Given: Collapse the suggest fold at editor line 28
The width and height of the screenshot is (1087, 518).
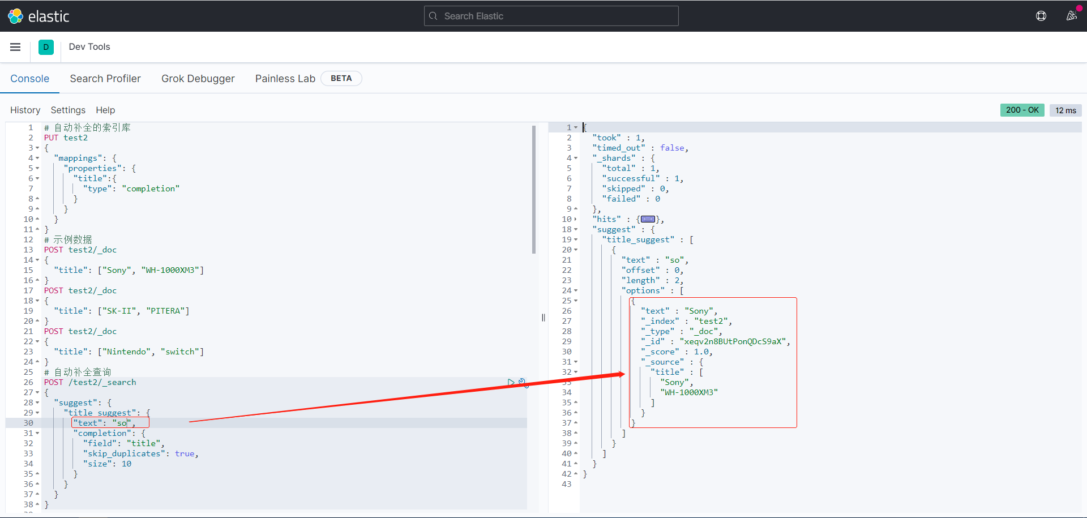Looking at the screenshot, I should [x=37, y=403].
